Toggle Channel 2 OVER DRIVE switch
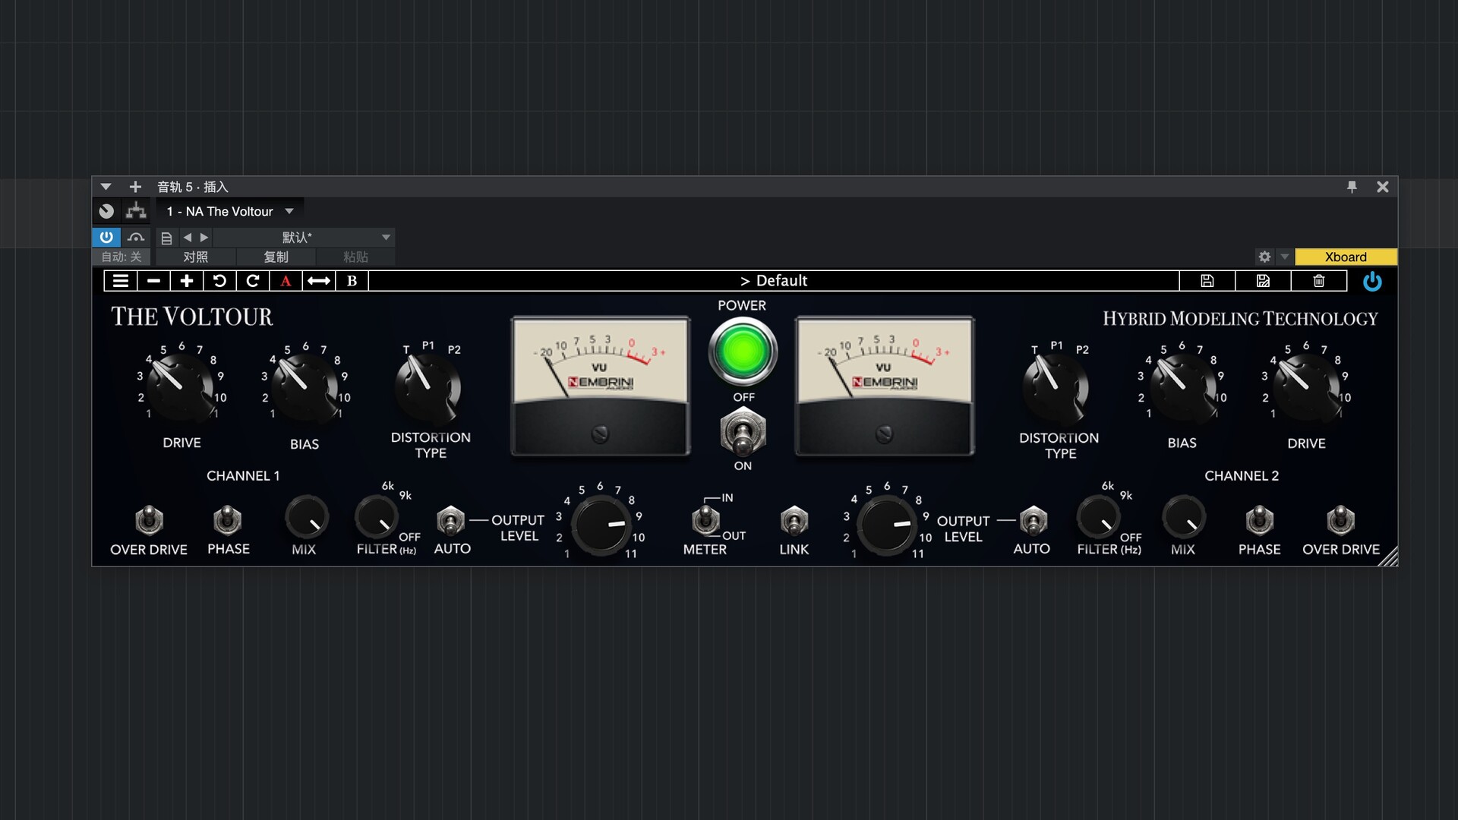The height and width of the screenshot is (820, 1458). point(1340,520)
